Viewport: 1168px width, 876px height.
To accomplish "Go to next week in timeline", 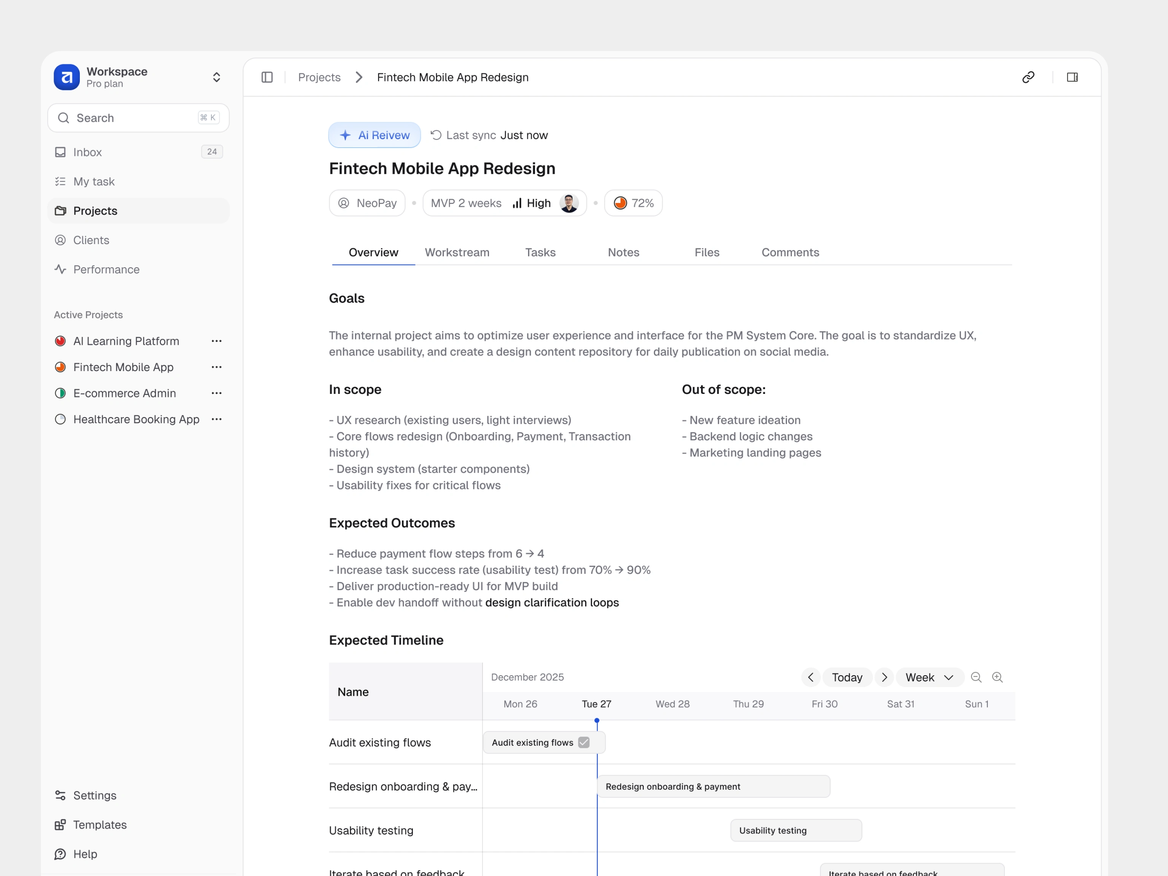I will pyautogui.click(x=884, y=678).
